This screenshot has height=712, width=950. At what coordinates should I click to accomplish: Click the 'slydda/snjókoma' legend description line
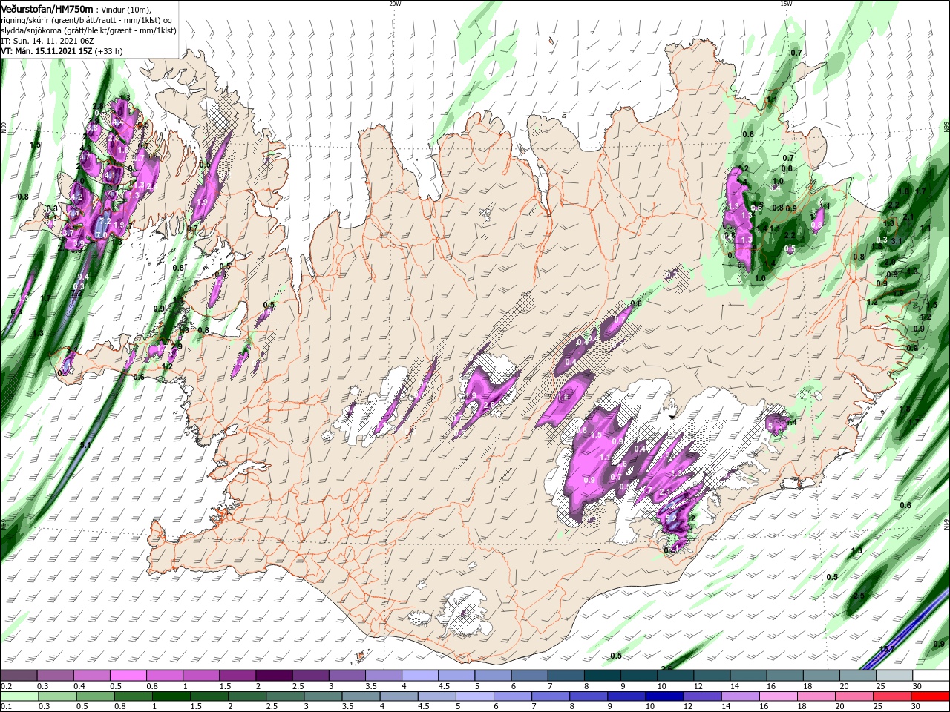coord(88,30)
